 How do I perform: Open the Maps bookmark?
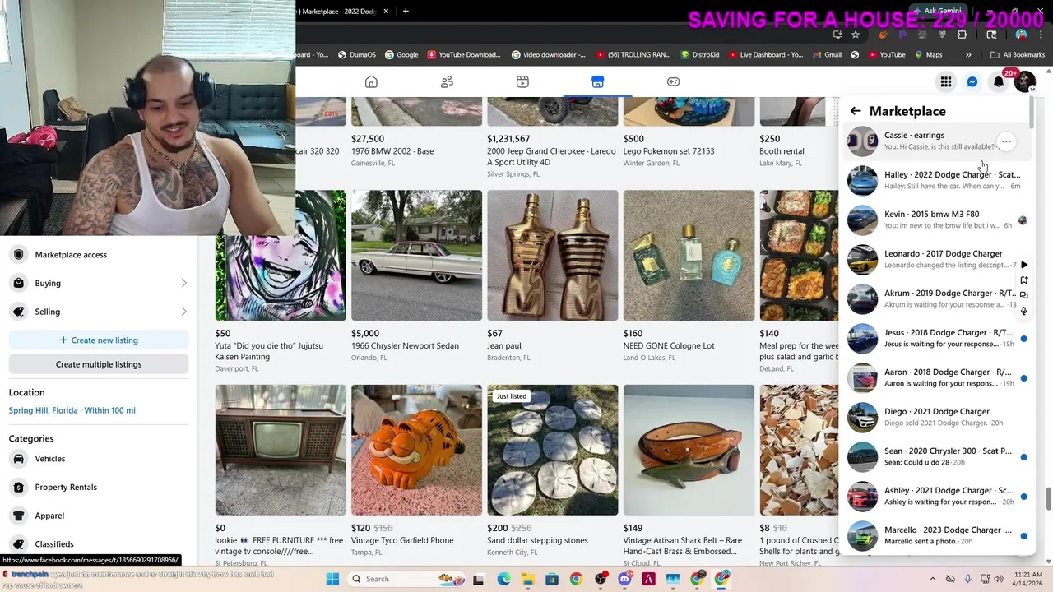[x=927, y=55]
